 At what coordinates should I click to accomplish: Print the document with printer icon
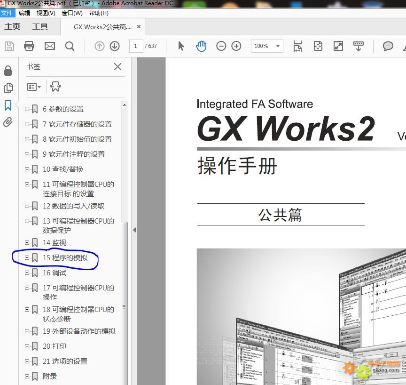pos(29,46)
